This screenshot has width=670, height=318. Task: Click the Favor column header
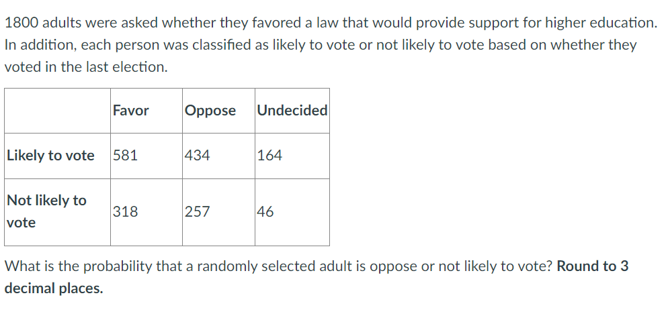pyautogui.click(x=131, y=111)
